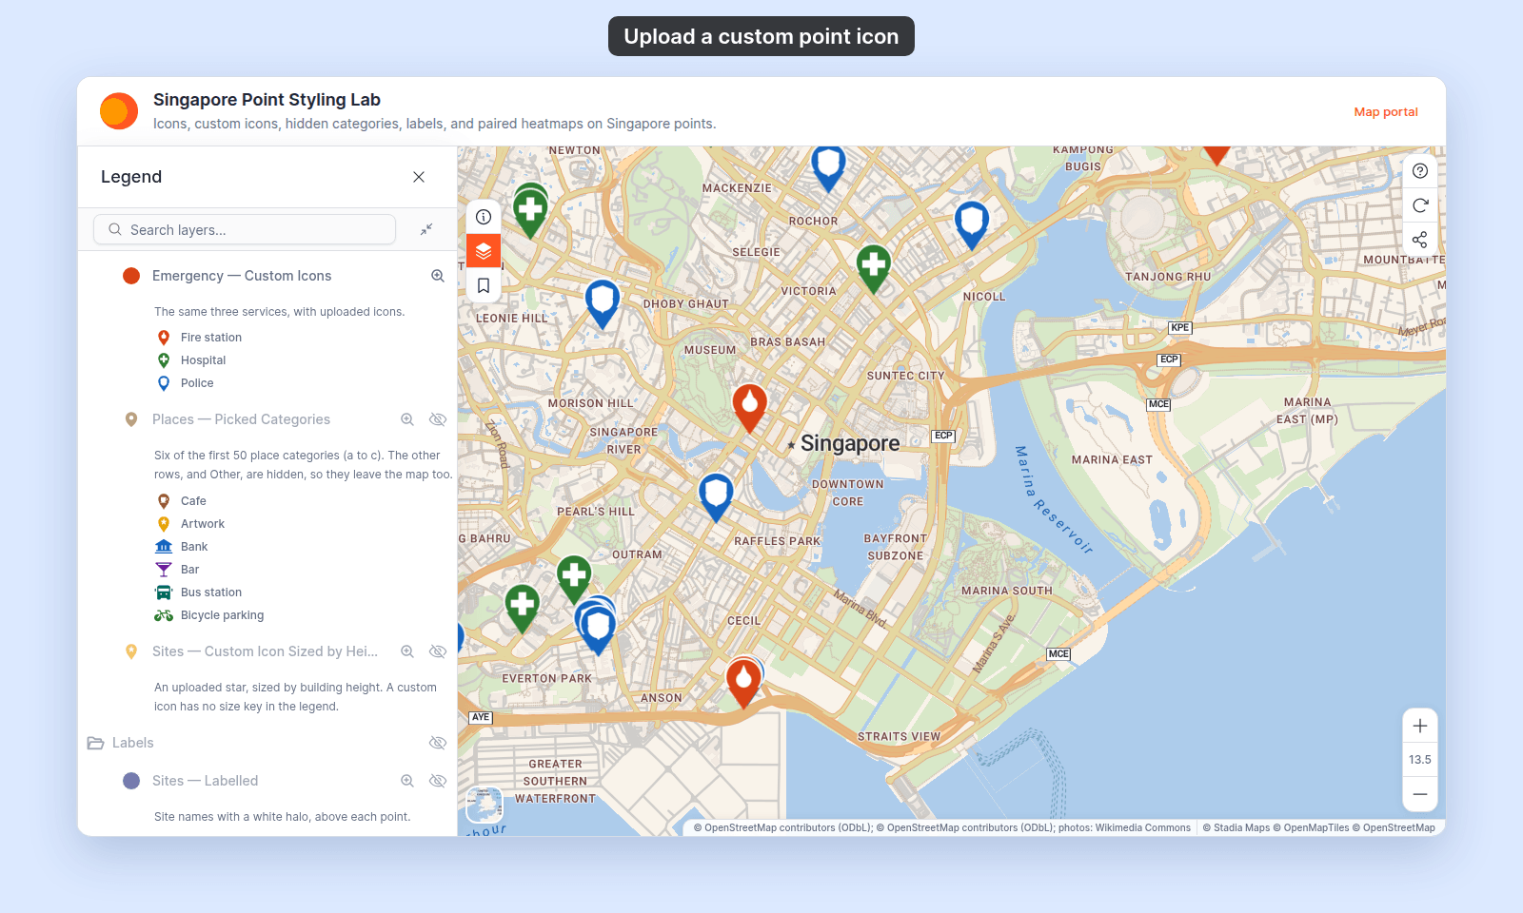Reset the map view with refresh icon
1523x913 pixels.
(1420, 205)
